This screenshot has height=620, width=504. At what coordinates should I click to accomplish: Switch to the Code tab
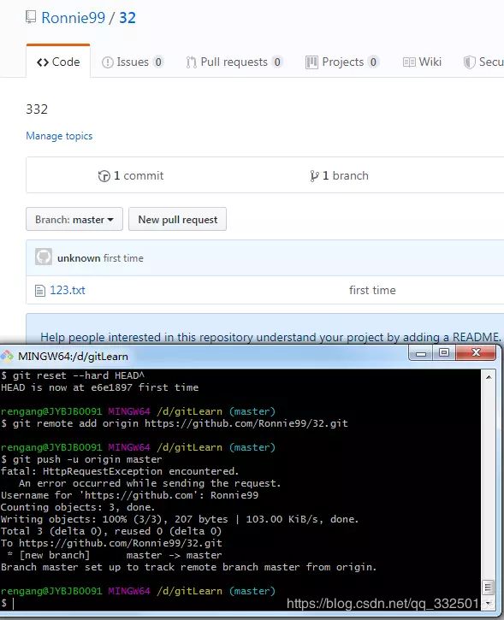[58, 62]
